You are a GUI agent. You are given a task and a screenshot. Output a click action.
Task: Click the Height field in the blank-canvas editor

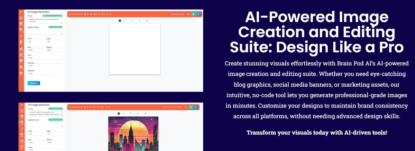(x=54, y=41)
